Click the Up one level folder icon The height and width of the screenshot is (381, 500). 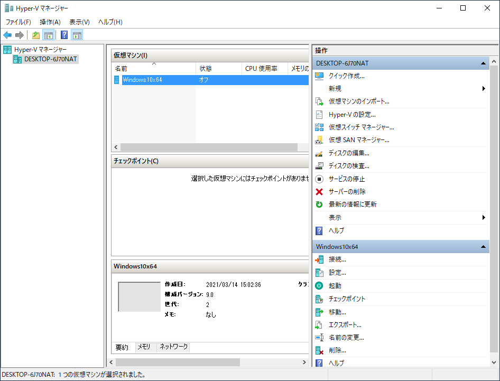(36, 35)
